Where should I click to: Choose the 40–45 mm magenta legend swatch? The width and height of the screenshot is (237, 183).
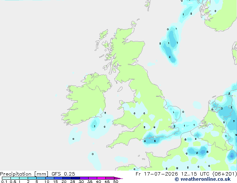coord(101,178)
